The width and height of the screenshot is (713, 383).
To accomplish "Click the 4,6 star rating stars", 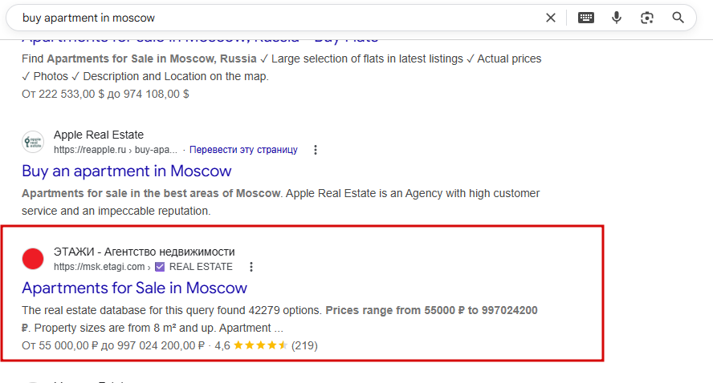I will tap(261, 345).
